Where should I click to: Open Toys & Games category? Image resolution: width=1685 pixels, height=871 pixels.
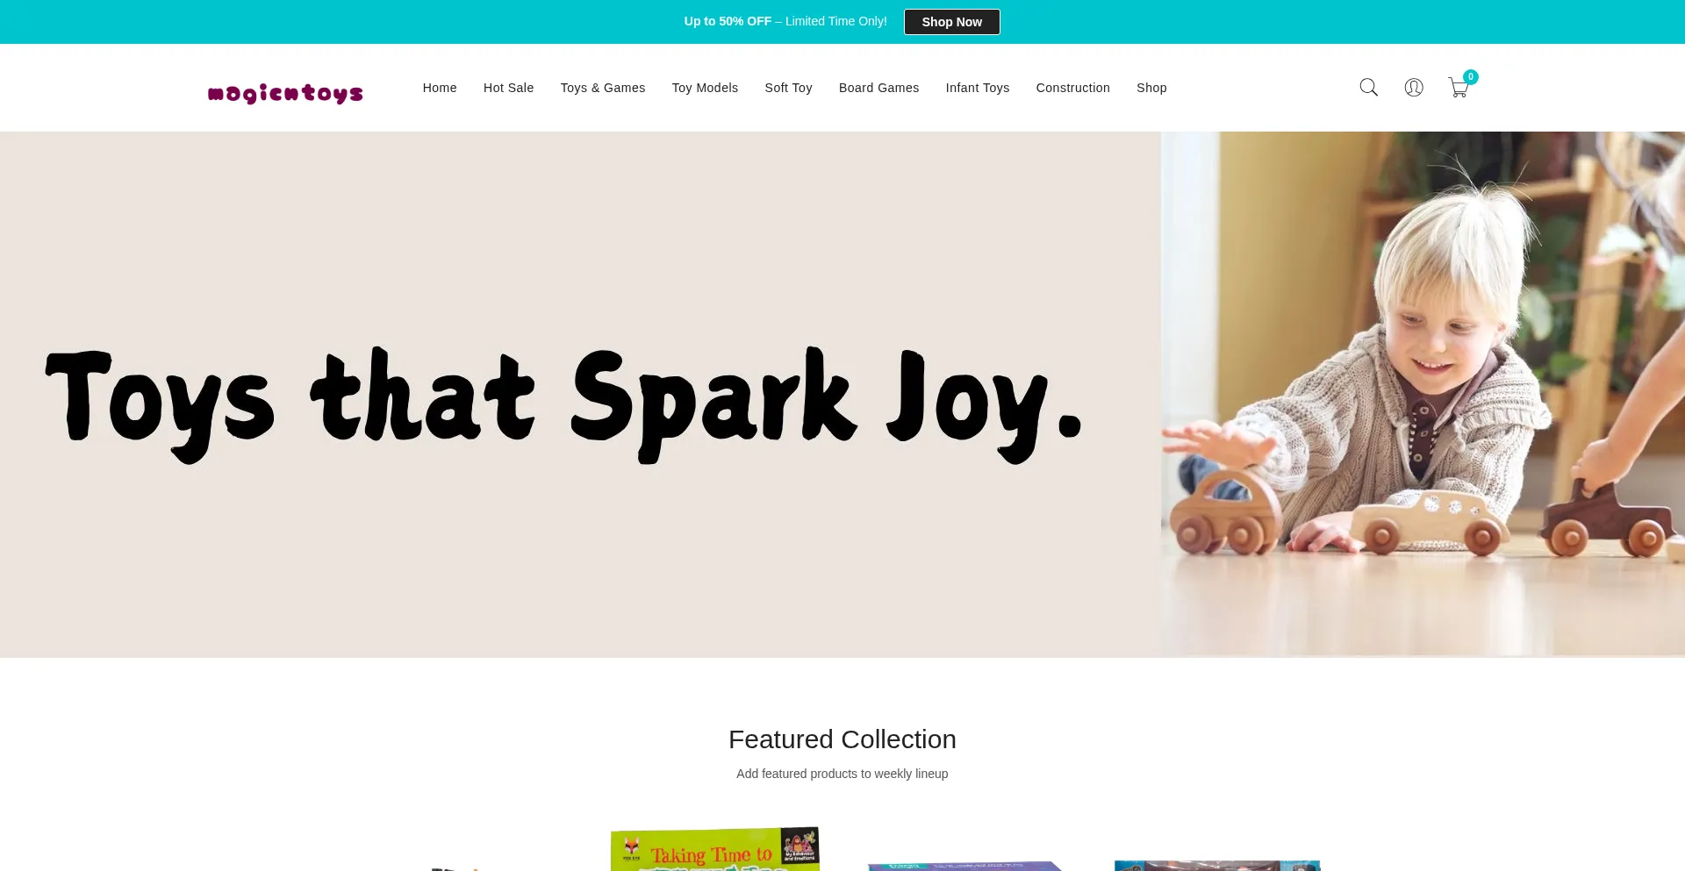[603, 88]
